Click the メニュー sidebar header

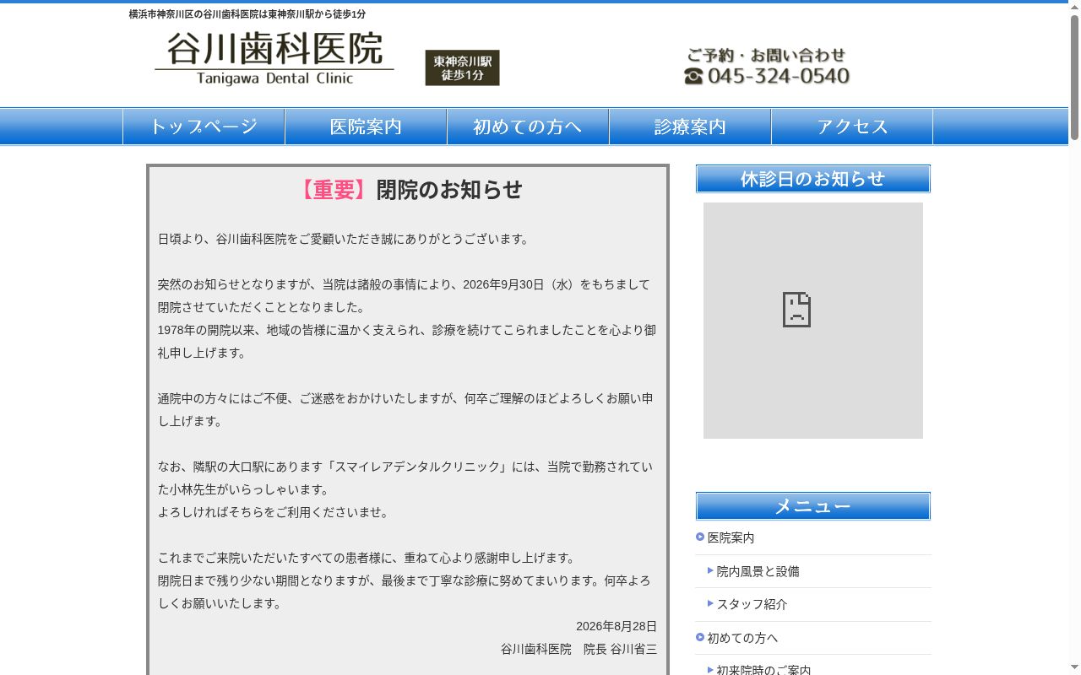click(x=812, y=506)
